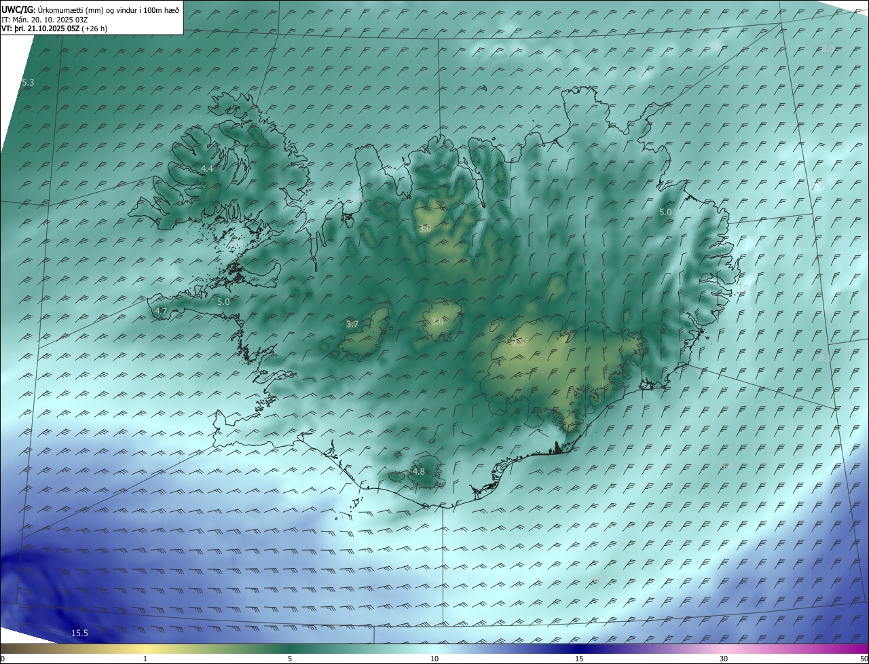Click the 5.0 label in northeast Iceland
Screen dimensions: 869x664
tap(665, 213)
